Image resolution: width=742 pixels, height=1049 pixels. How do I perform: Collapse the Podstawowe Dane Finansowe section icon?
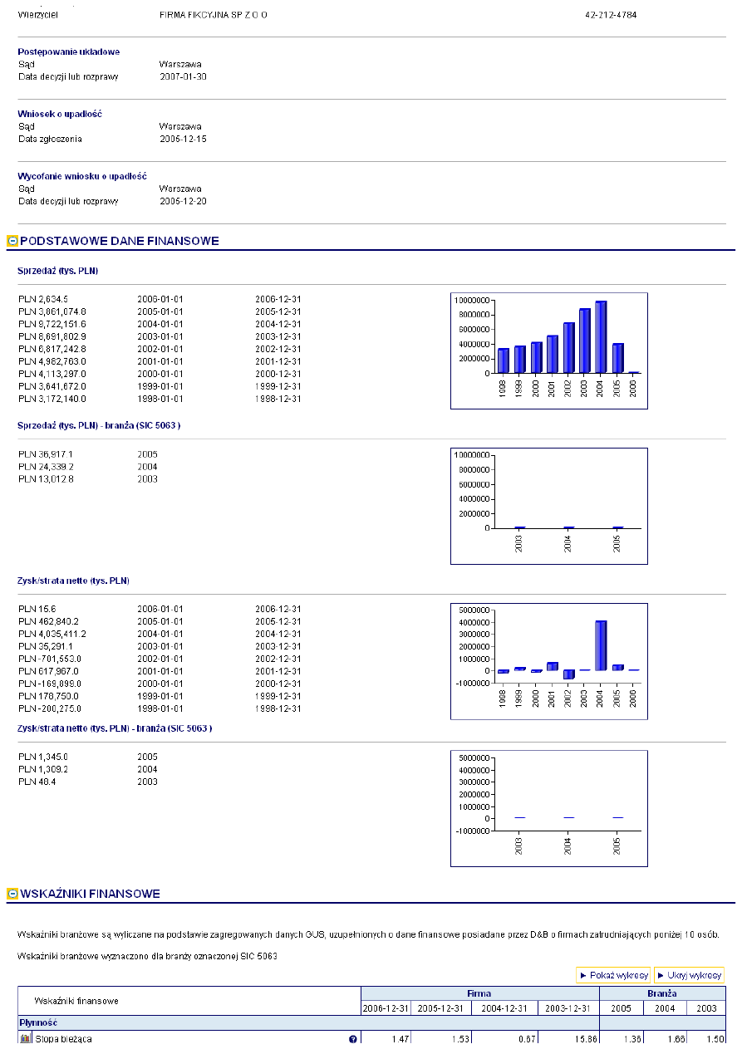(x=12, y=242)
